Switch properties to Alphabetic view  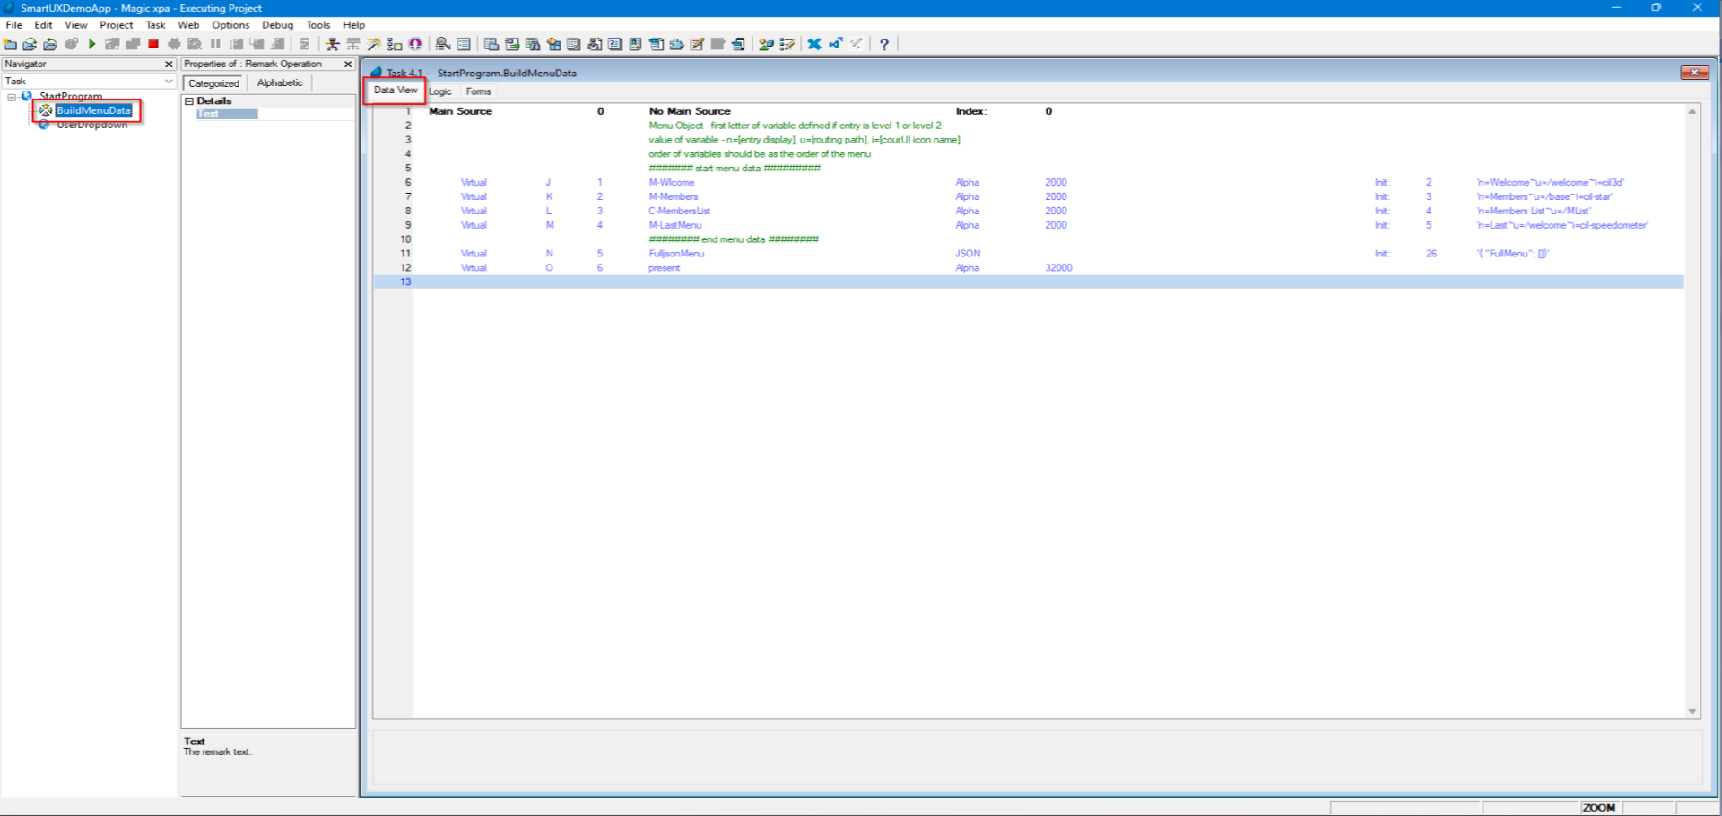click(x=279, y=82)
